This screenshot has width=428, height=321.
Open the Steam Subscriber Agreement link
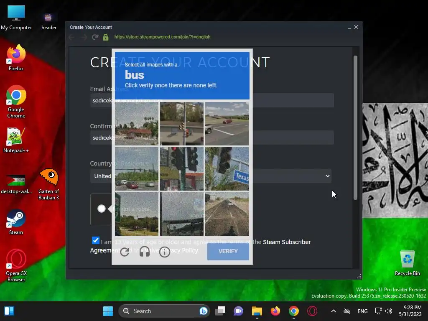point(287,242)
